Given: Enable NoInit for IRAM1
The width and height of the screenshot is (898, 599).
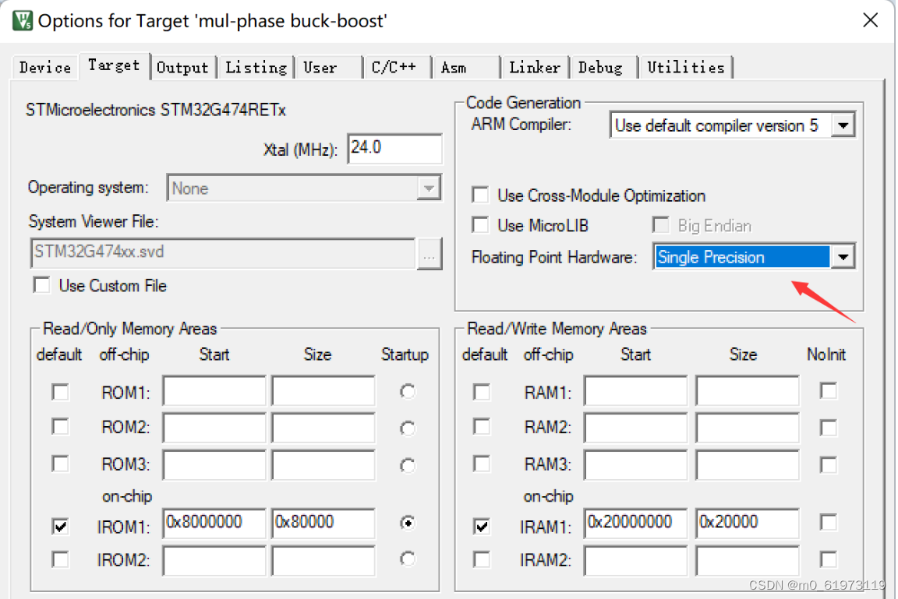Looking at the screenshot, I should pos(828,522).
